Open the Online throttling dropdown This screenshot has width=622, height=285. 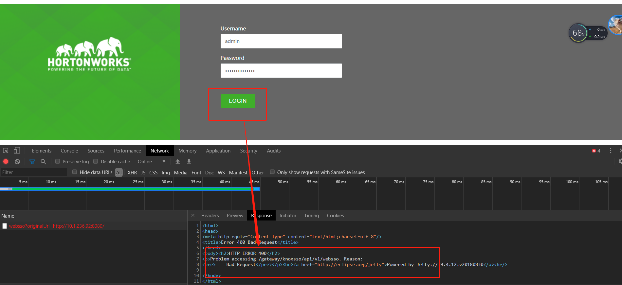click(152, 161)
